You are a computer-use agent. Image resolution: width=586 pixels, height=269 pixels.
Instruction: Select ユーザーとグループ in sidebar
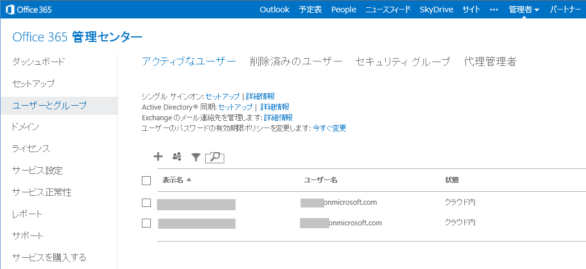[x=59, y=106]
